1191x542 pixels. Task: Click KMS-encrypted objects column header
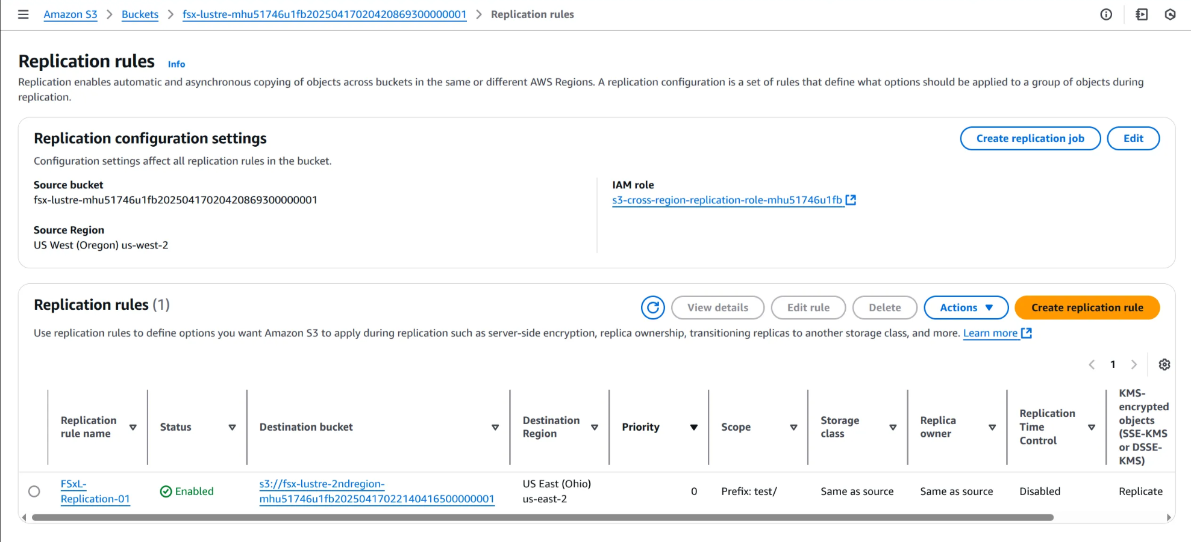pyautogui.click(x=1143, y=427)
